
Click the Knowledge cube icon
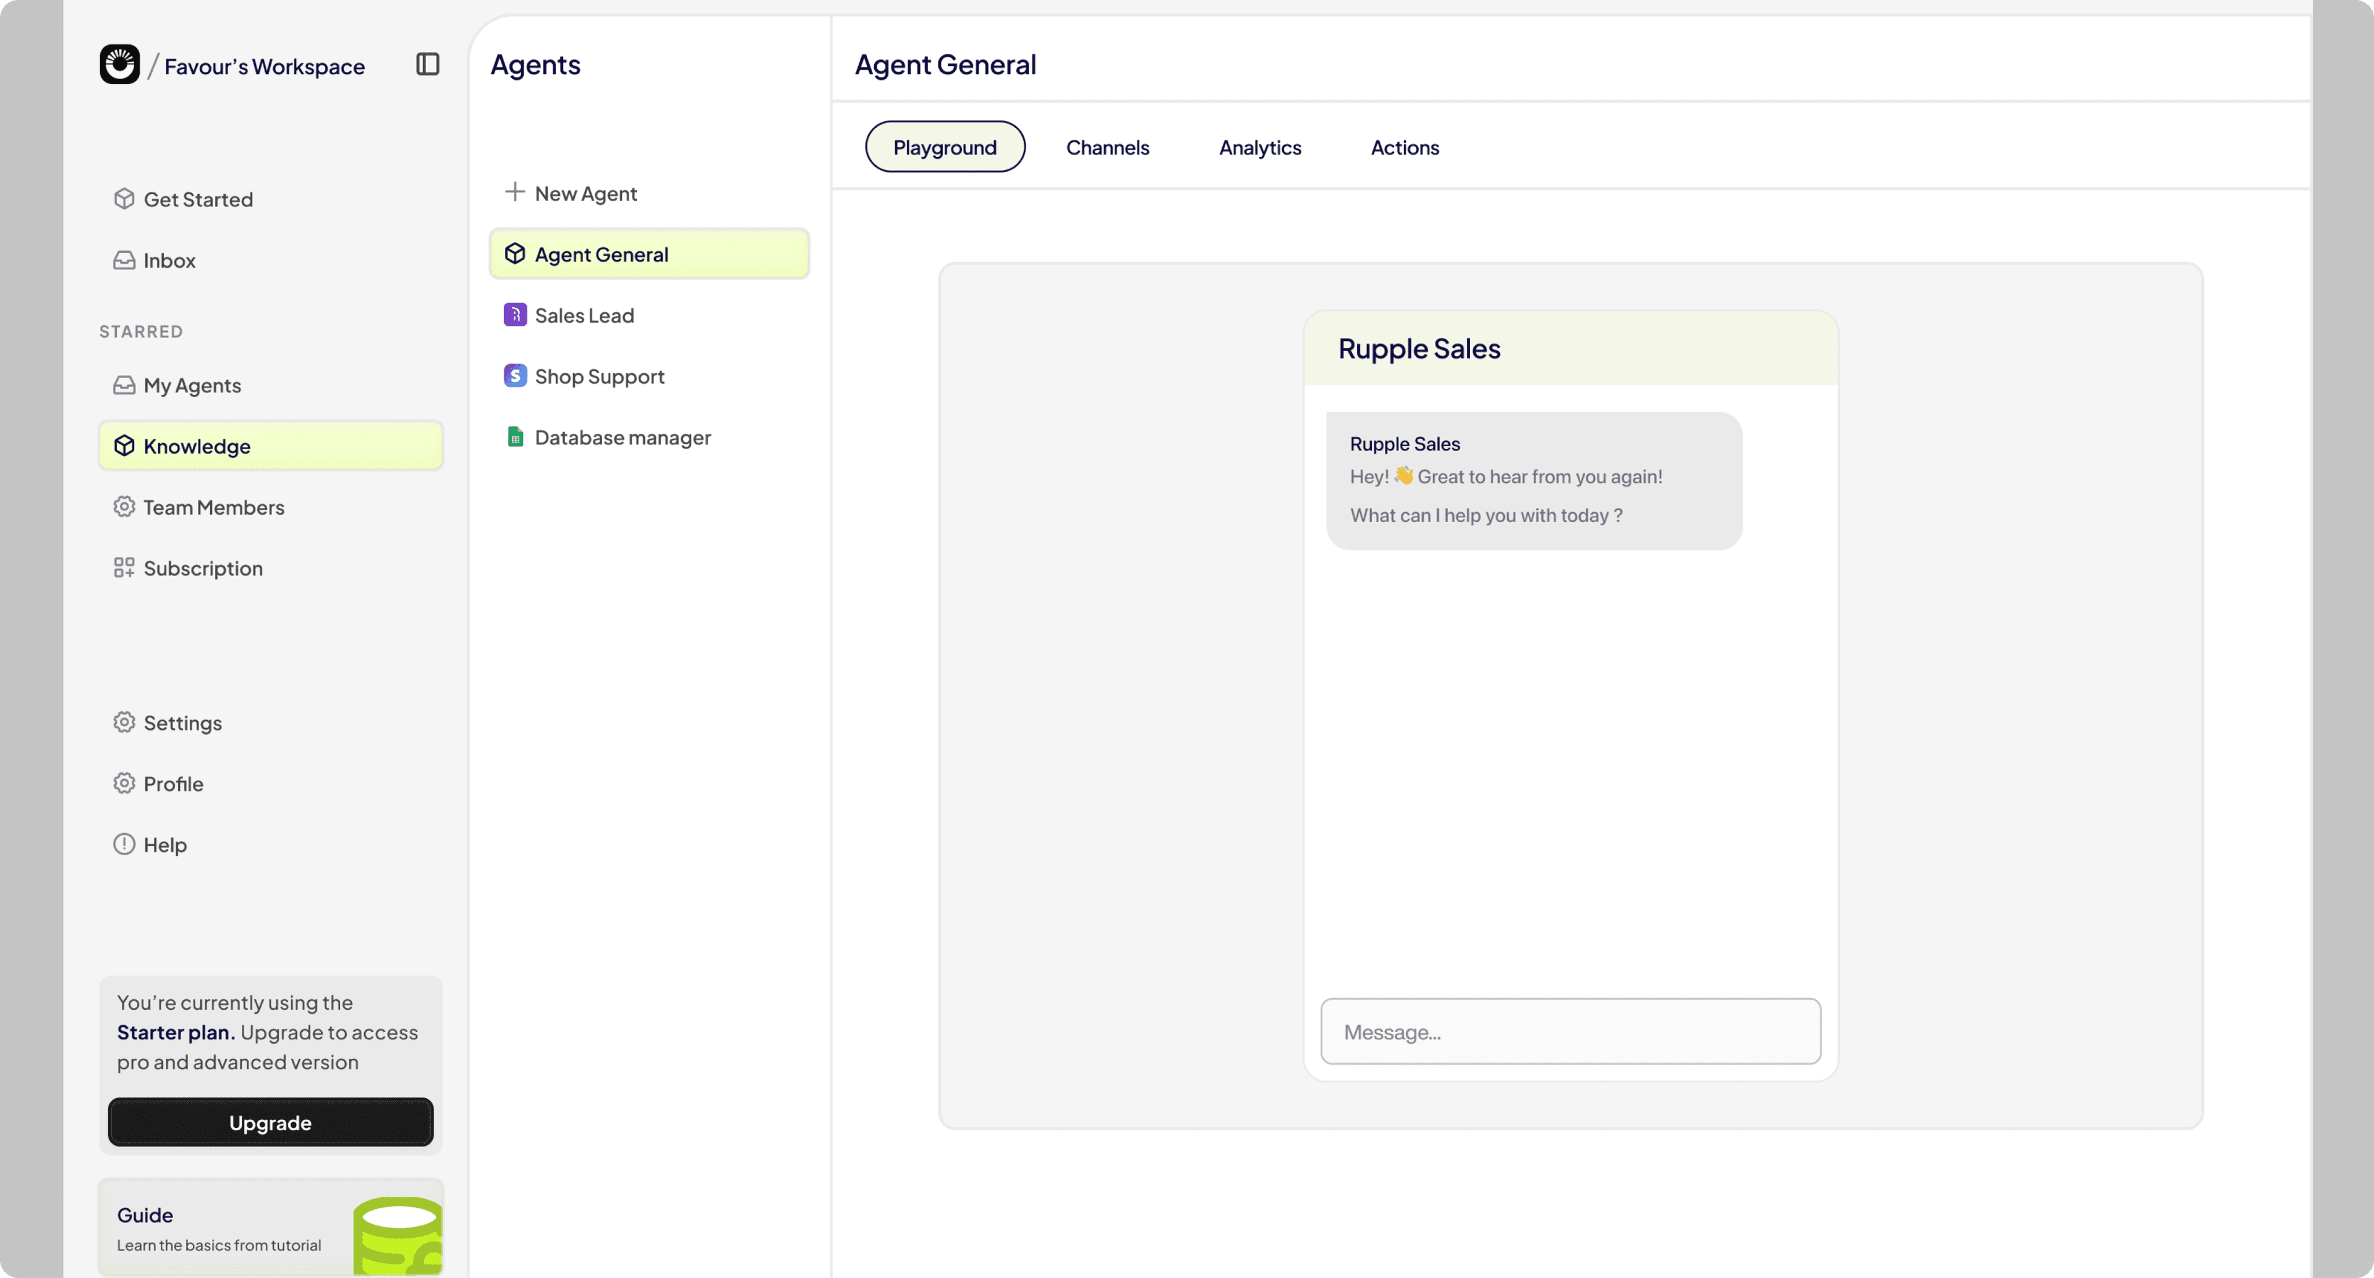(x=124, y=446)
